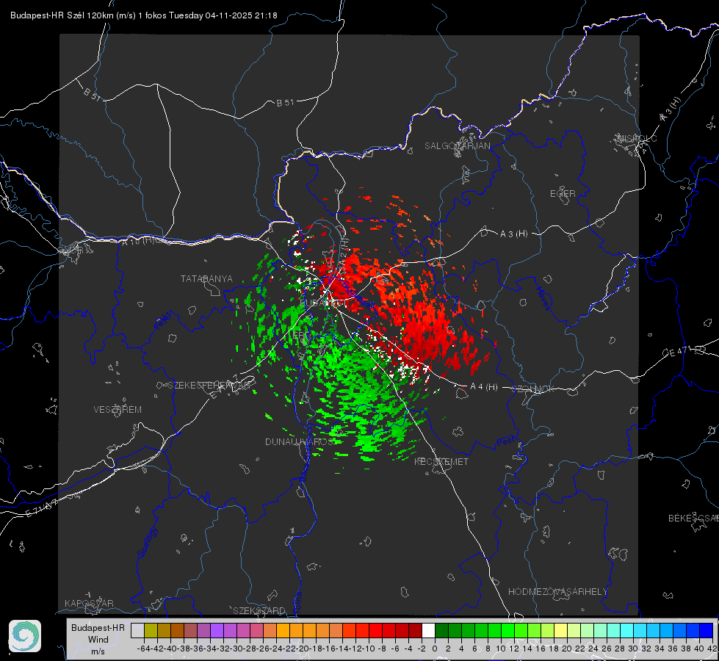Click the blue 'Heves' county label

click(x=543, y=297)
